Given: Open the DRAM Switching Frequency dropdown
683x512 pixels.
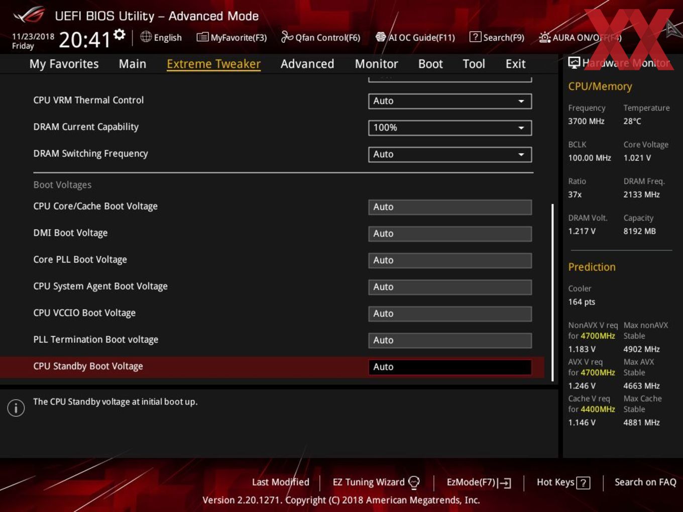Looking at the screenshot, I should point(450,154).
